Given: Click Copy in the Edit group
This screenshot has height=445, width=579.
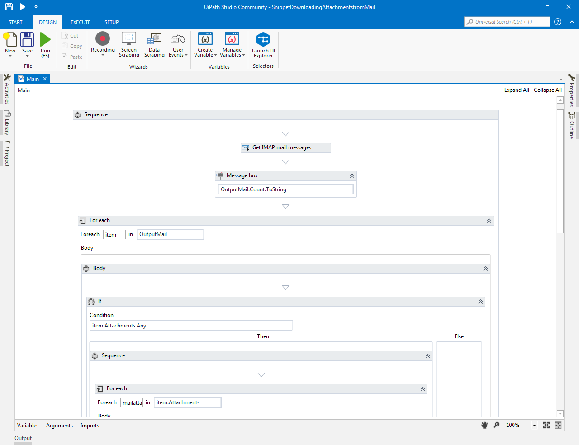Looking at the screenshot, I should click(72, 46).
